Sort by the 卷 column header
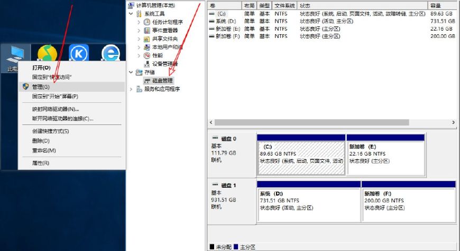The width and height of the screenshot is (460, 251). [x=225, y=6]
